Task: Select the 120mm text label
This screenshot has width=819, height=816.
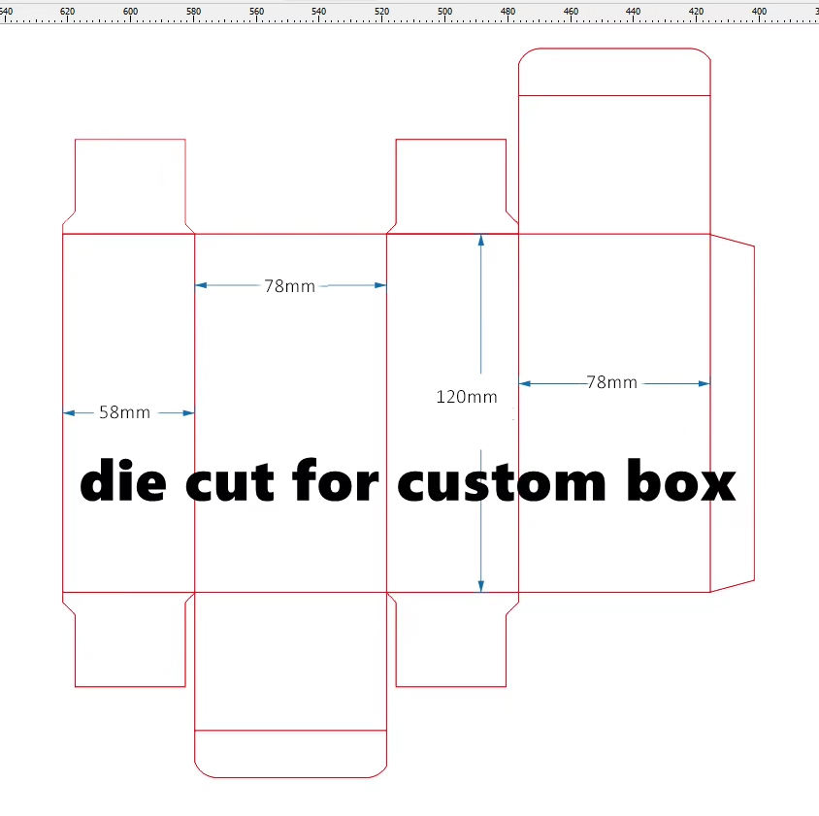Action: point(466,397)
